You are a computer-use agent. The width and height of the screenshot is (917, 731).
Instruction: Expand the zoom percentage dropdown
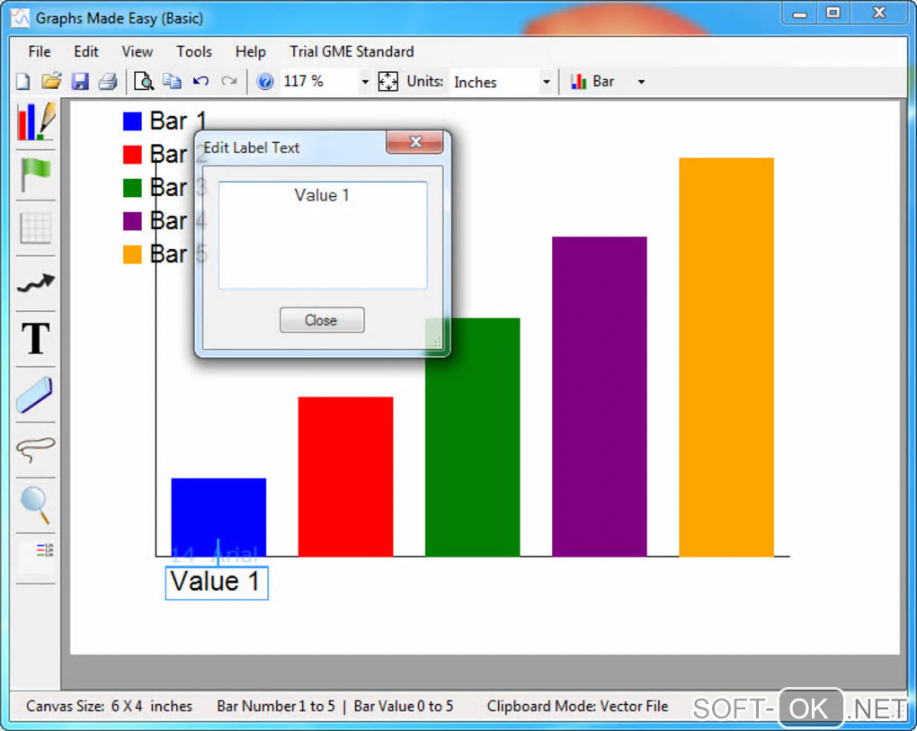point(365,82)
